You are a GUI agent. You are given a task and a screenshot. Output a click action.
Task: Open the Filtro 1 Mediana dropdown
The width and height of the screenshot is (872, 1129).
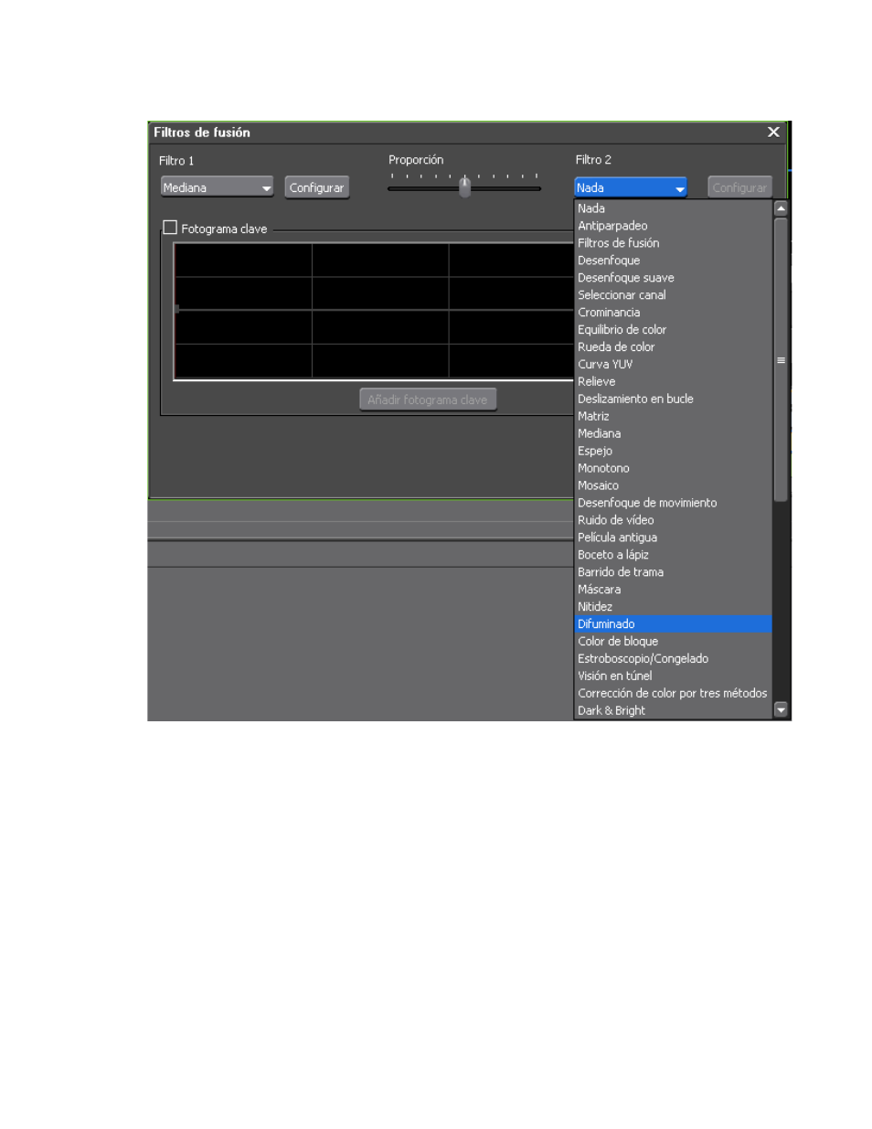(217, 187)
